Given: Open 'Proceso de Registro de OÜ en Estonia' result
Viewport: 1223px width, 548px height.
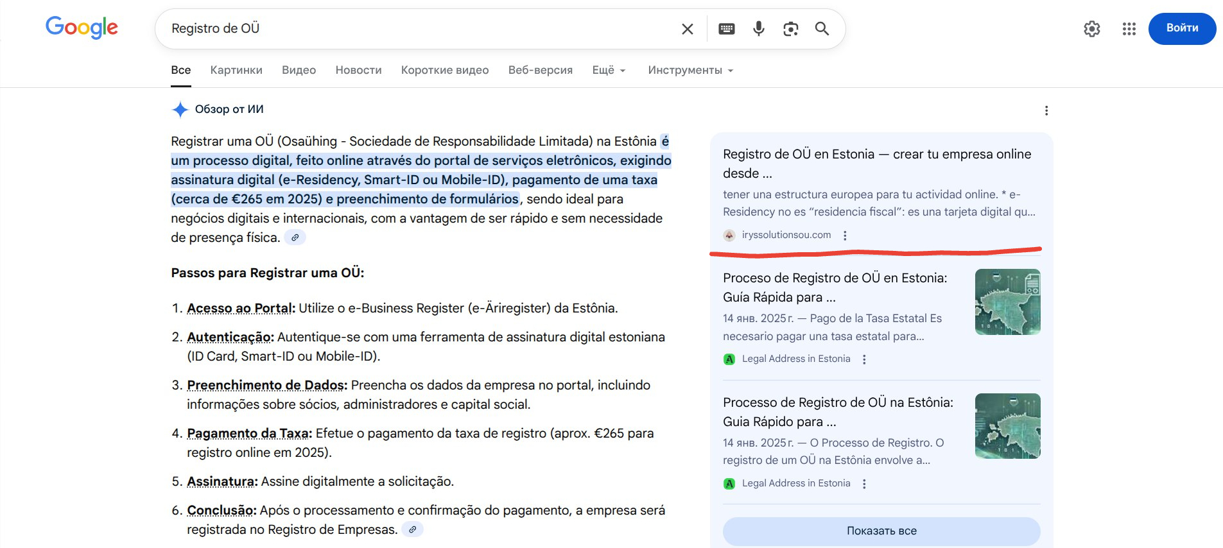Looking at the screenshot, I should point(835,287).
